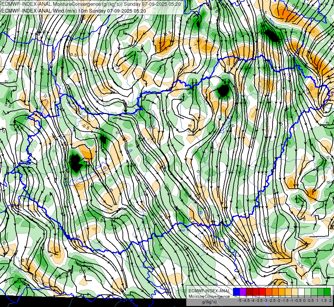
Task: Click the legend label ECMWF-INDEX-ANAL
Action: click(x=209, y=291)
